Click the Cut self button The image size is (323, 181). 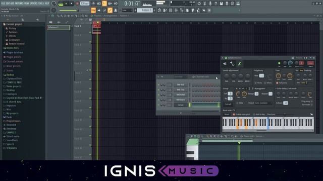[x=228, y=104]
